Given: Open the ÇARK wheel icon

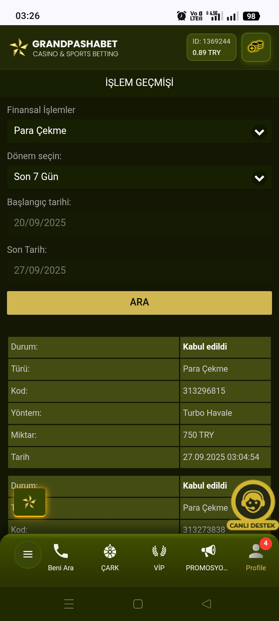Looking at the screenshot, I should (110, 551).
